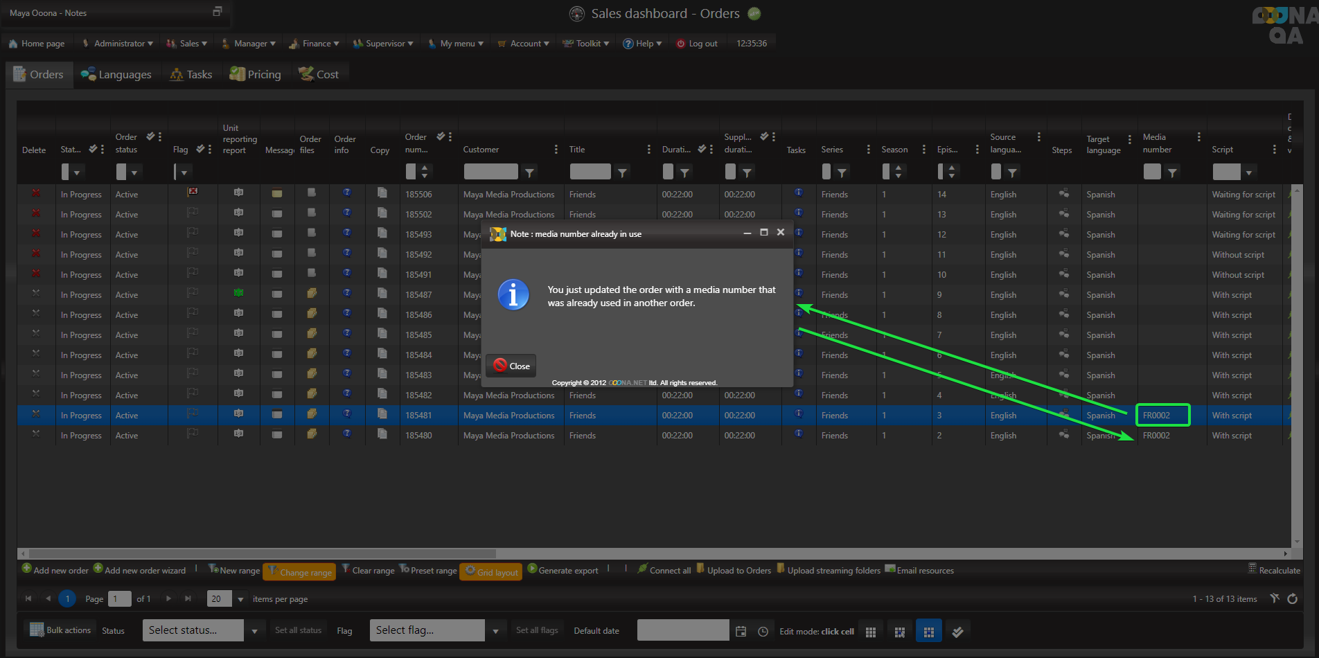
Task: Open the items per page dropdown
Action: click(240, 599)
